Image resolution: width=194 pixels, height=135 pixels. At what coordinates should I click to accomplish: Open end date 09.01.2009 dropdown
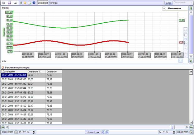point(192,132)
